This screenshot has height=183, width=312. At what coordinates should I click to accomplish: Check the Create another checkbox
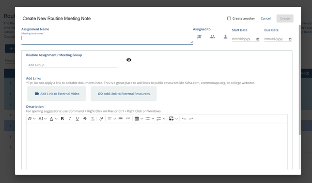[x=229, y=18]
